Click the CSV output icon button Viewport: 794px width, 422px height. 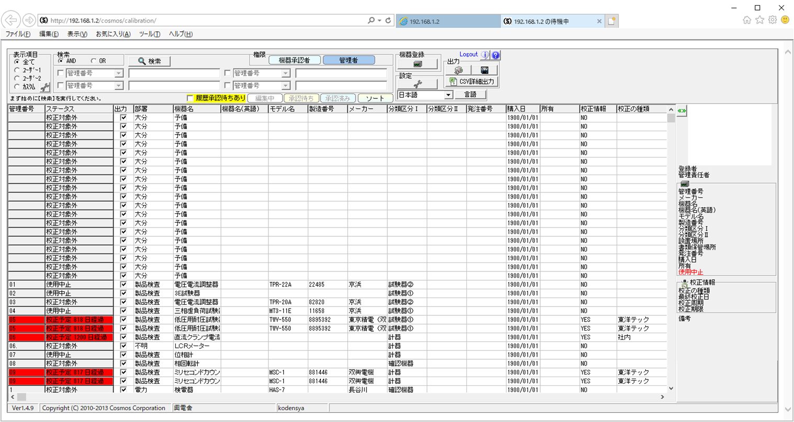[x=484, y=70]
